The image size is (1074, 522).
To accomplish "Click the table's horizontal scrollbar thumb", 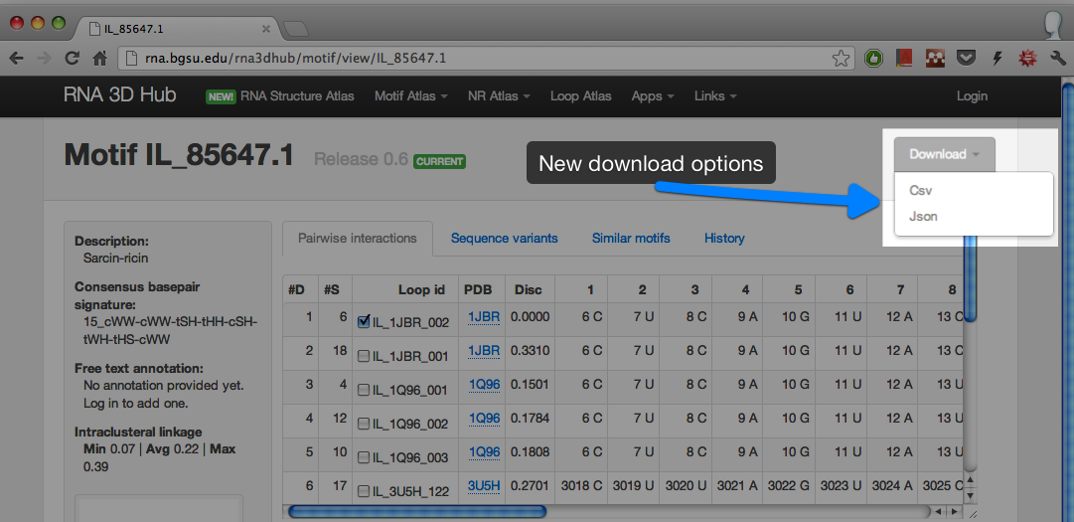I will (415, 511).
